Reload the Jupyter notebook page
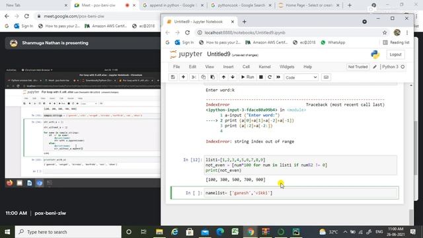The width and height of the screenshot is (423, 238). (187, 32)
